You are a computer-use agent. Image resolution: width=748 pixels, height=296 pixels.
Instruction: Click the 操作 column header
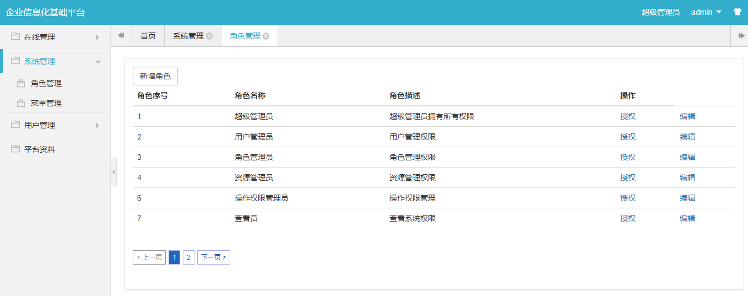pyautogui.click(x=628, y=95)
